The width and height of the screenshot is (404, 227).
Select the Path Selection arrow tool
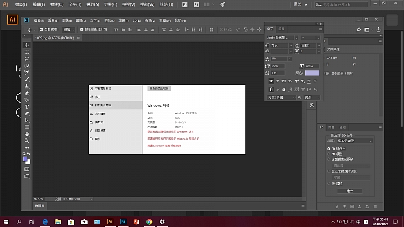point(27,121)
